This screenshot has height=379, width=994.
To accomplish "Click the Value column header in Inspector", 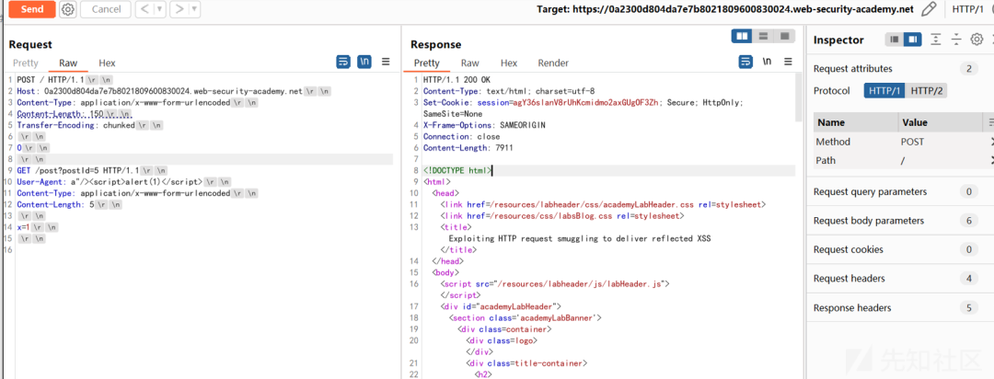I will [x=940, y=122].
